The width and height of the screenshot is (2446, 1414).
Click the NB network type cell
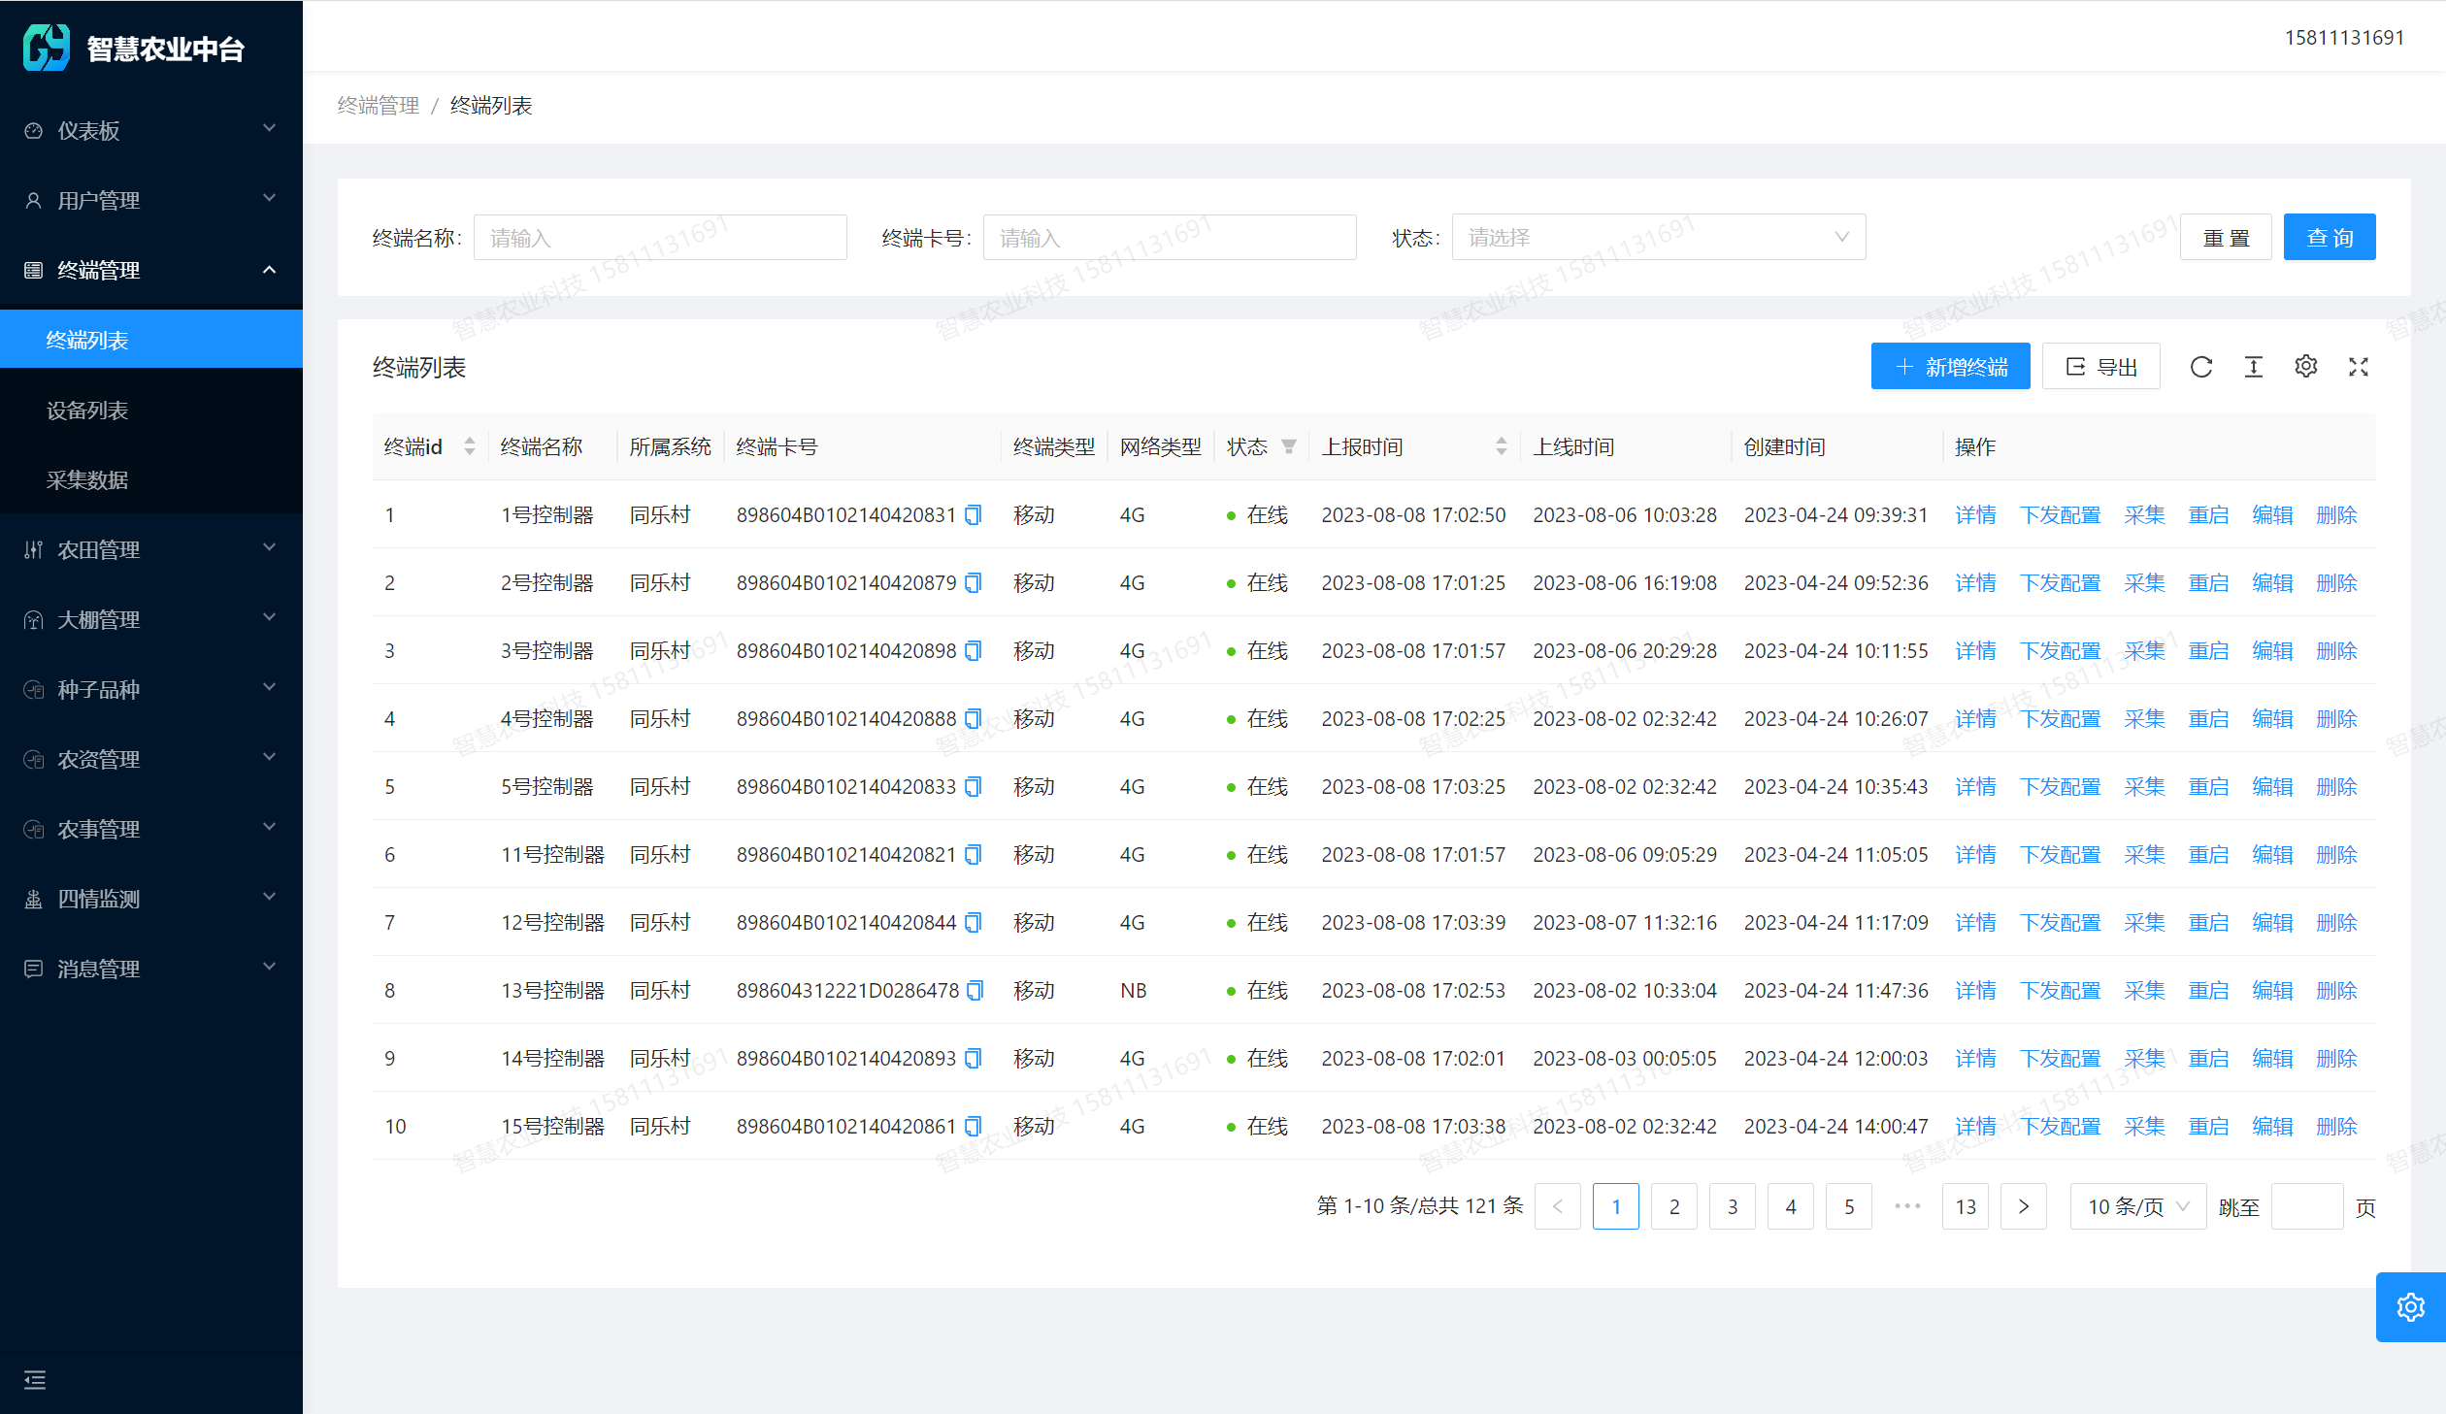1133,990
